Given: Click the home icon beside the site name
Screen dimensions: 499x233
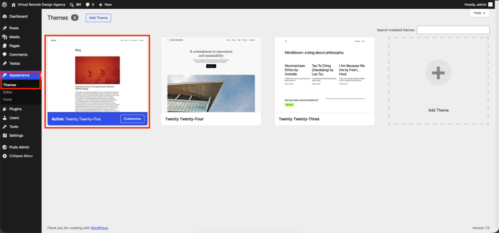Looking at the screenshot, I should (13, 4).
